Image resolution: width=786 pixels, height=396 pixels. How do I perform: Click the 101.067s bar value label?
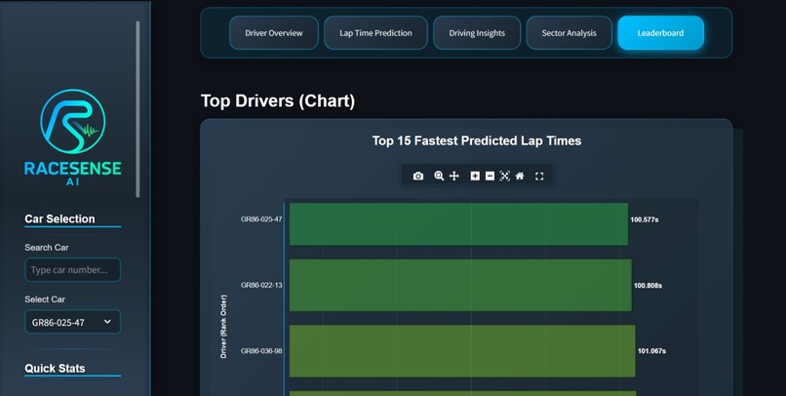tap(651, 351)
